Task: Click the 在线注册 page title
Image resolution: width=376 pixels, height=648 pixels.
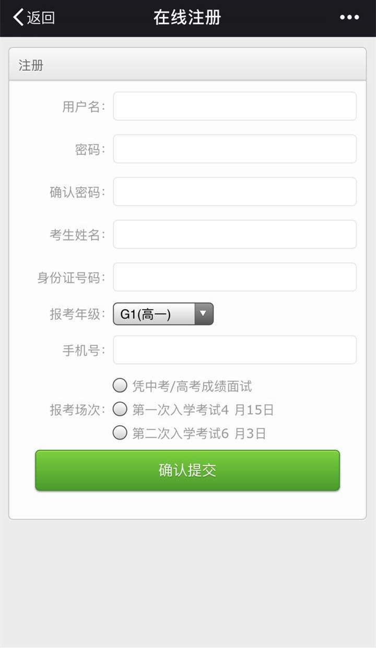Action: tap(187, 17)
